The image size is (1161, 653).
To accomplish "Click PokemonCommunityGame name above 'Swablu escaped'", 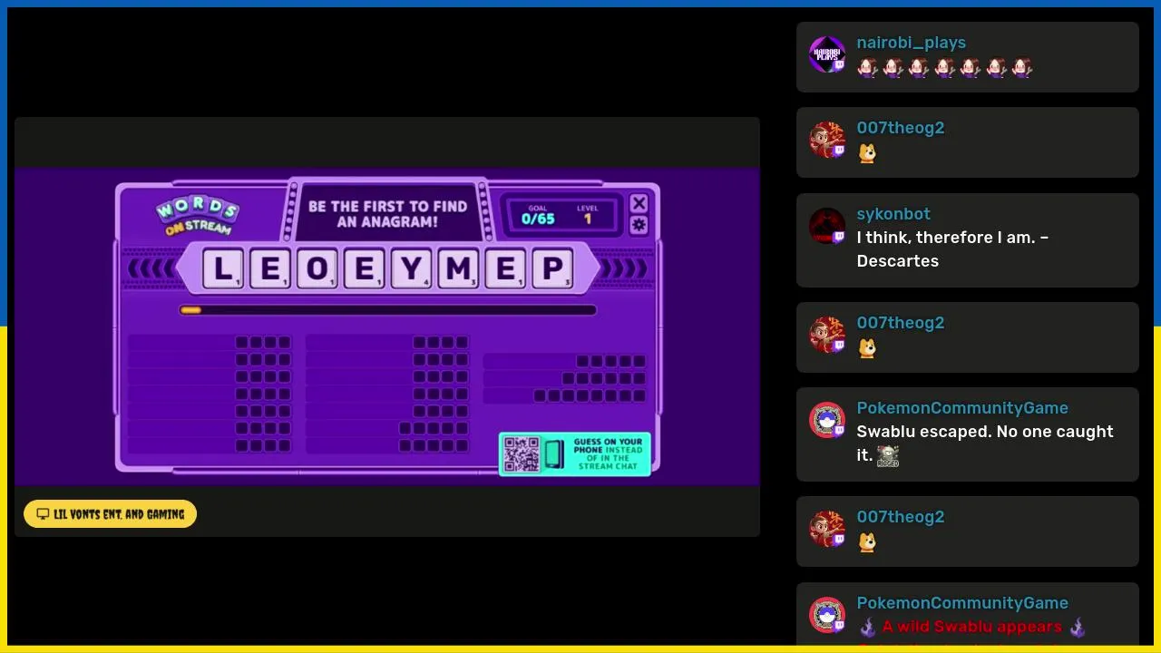I will click(962, 408).
